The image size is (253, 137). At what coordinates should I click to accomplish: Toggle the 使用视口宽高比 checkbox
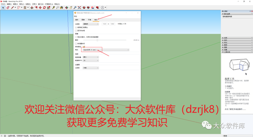76,27
